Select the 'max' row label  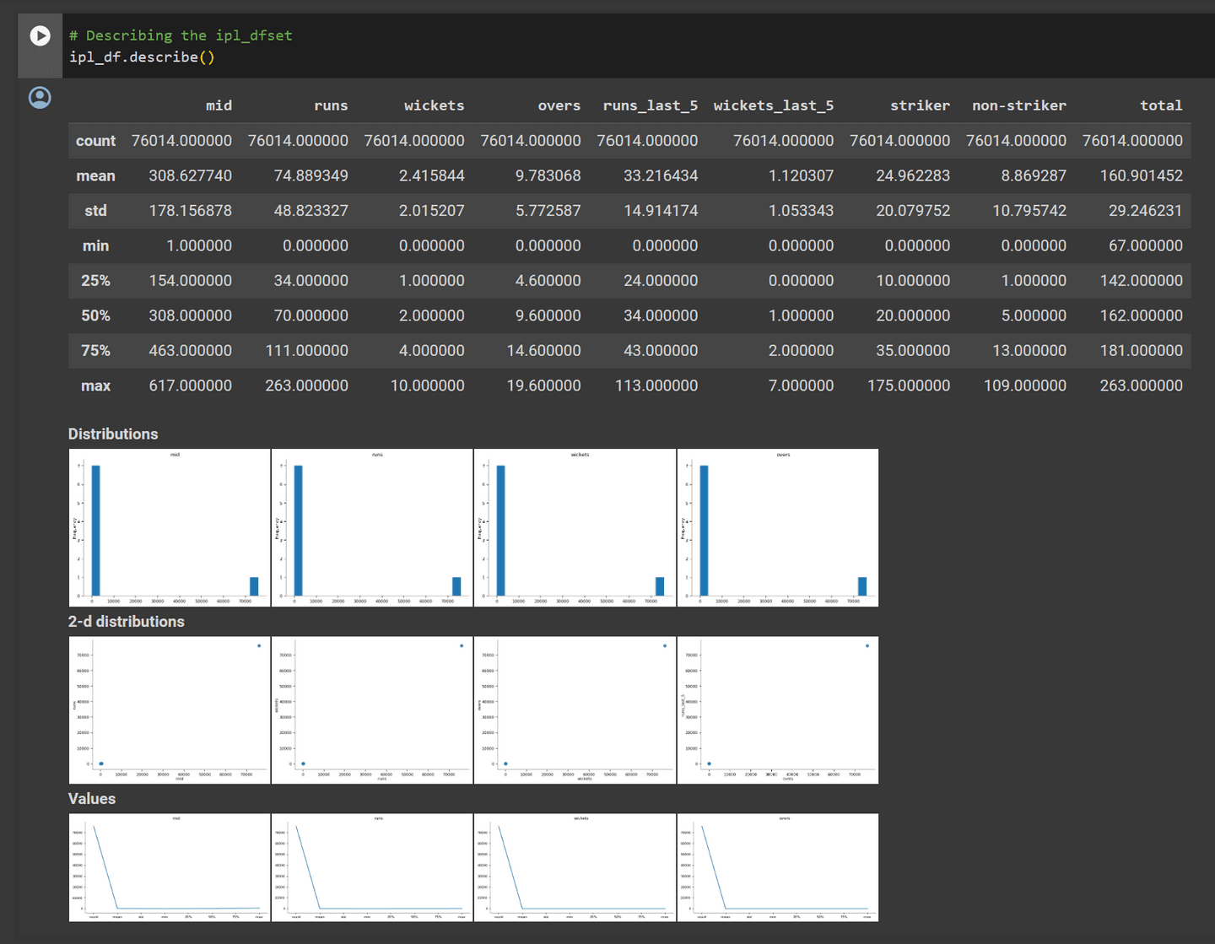click(95, 386)
